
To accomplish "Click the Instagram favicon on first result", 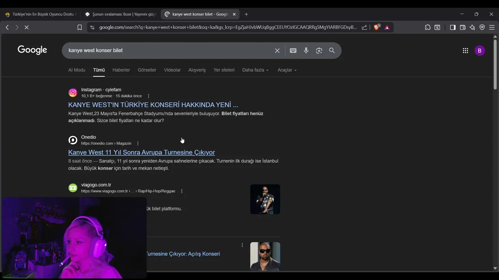I will point(73,93).
